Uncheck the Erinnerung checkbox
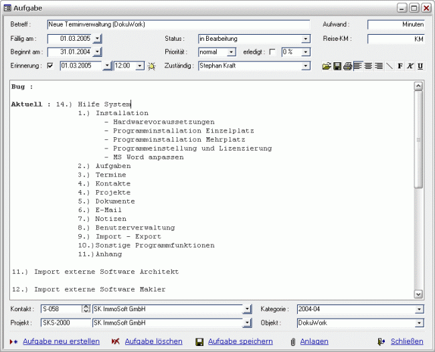 point(50,66)
